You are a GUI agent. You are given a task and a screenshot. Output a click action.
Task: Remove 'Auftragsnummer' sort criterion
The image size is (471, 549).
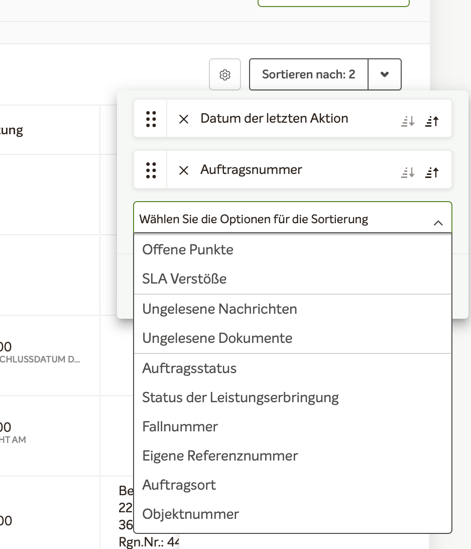pyautogui.click(x=184, y=170)
